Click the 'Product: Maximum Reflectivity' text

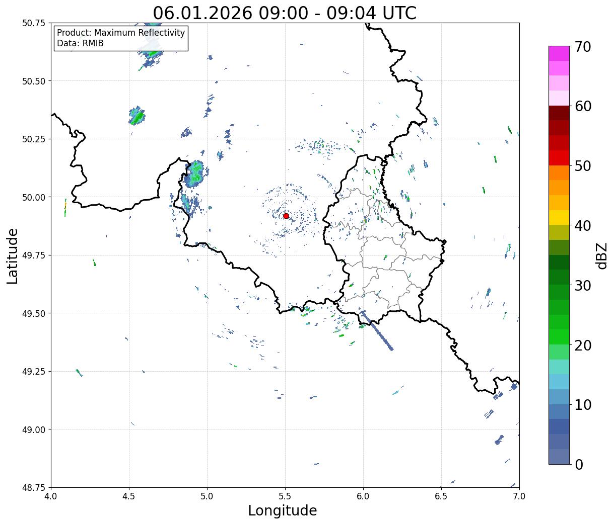(121, 33)
